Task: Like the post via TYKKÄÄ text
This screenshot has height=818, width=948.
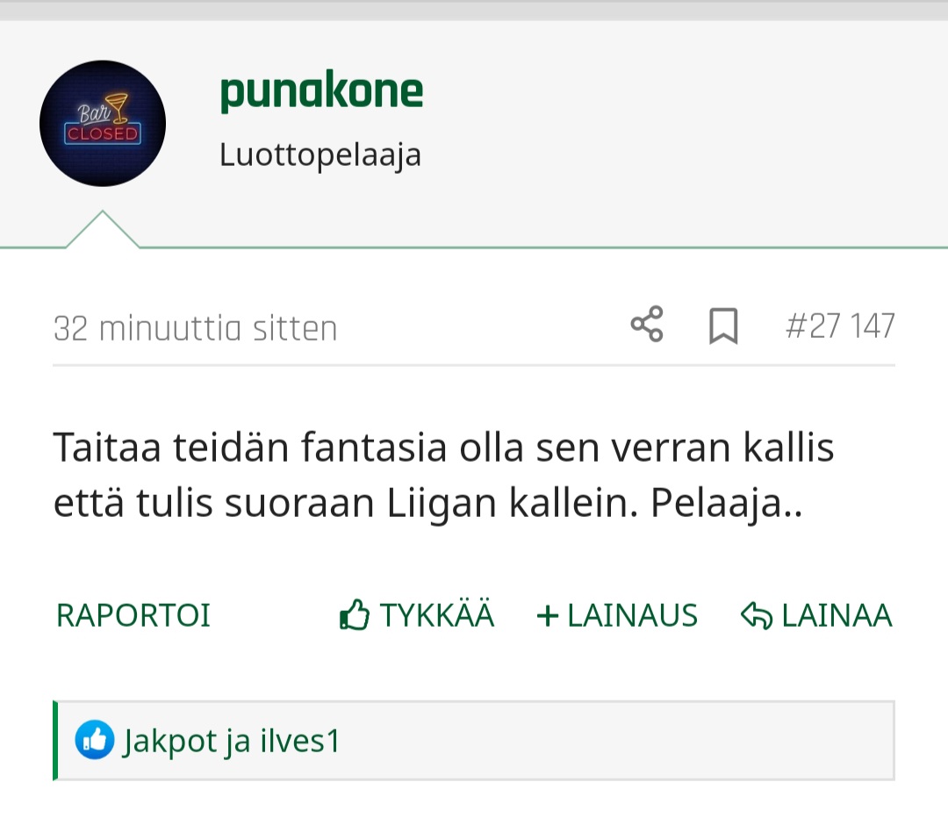Action: tap(437, 615)
